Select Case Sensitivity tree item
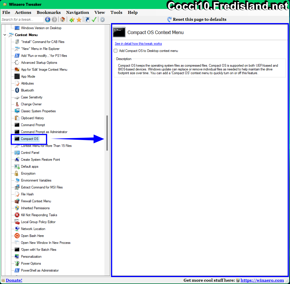The height and width of the screenshot is (284, 290). click(x=32, y=97)
